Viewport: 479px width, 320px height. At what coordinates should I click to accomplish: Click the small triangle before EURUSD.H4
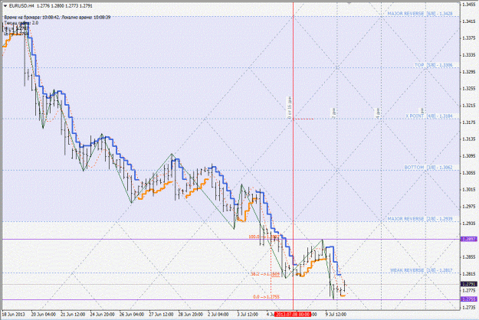[x=5, y=6]
